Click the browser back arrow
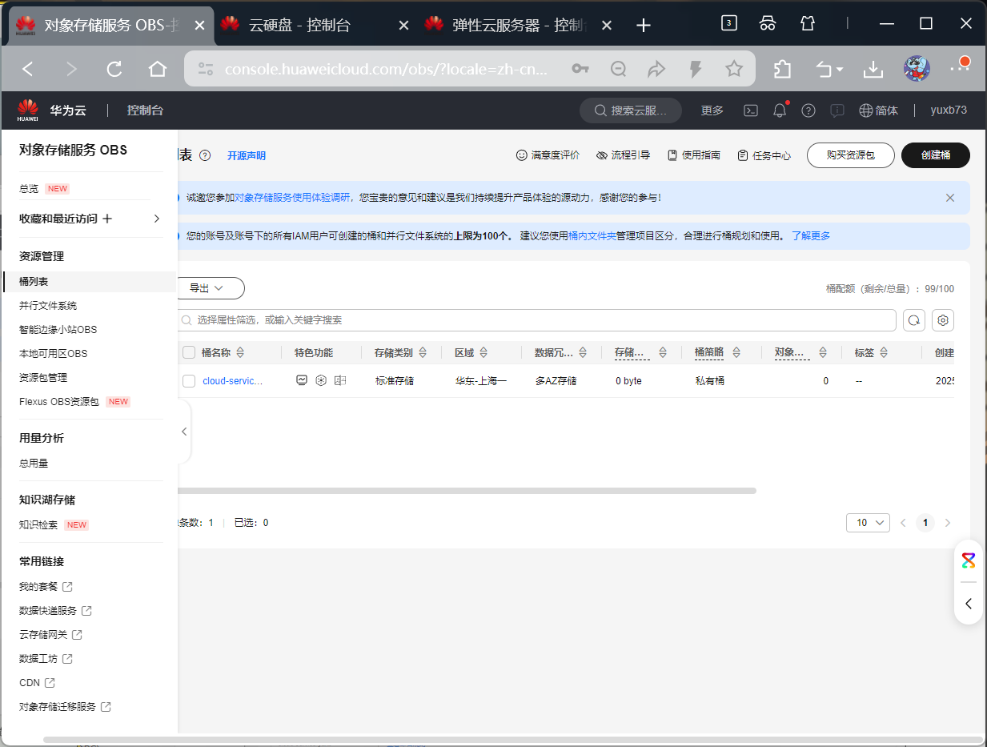Image resolution: width=987 pixels, height=747 pixels. point(28,70)
